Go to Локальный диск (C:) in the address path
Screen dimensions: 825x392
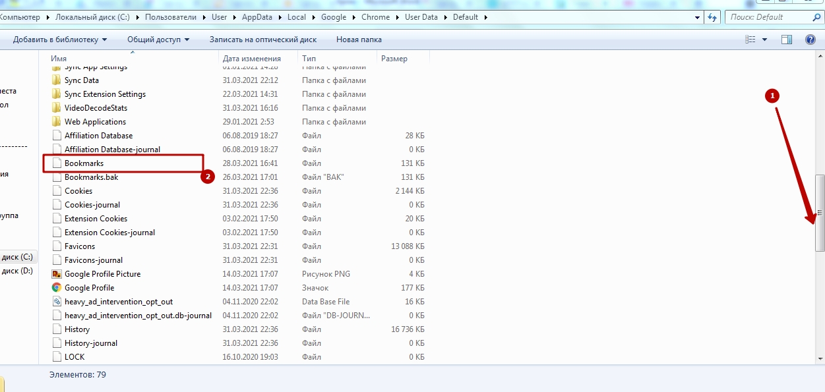[x=92, y=17]
